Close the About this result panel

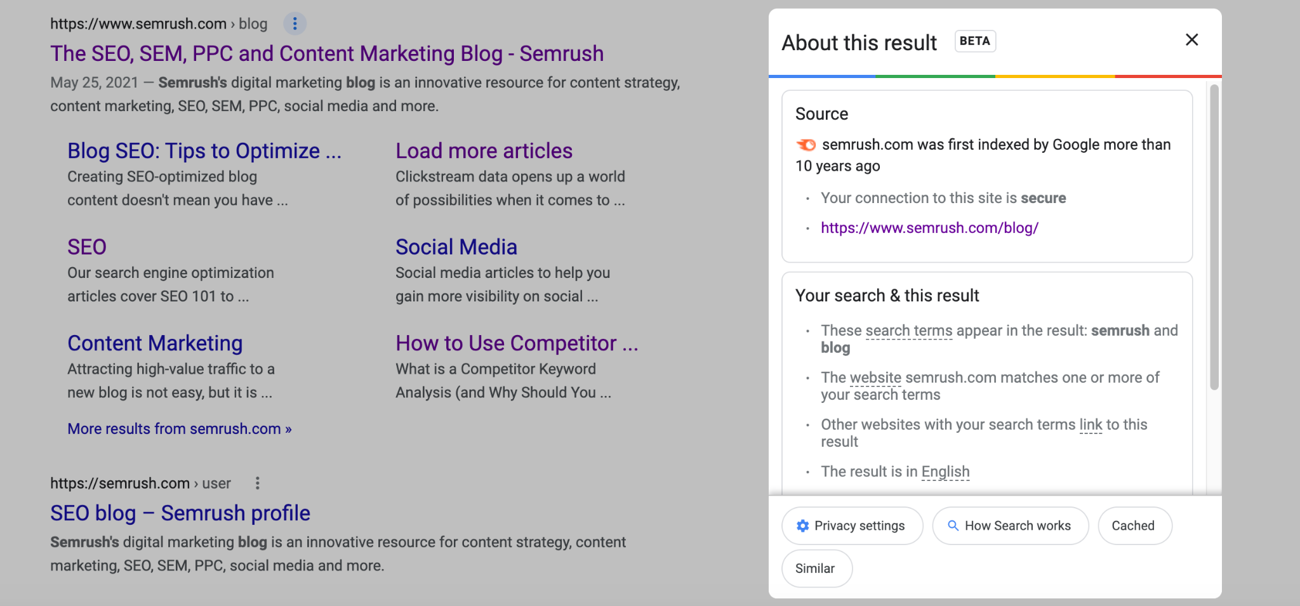1192,39
